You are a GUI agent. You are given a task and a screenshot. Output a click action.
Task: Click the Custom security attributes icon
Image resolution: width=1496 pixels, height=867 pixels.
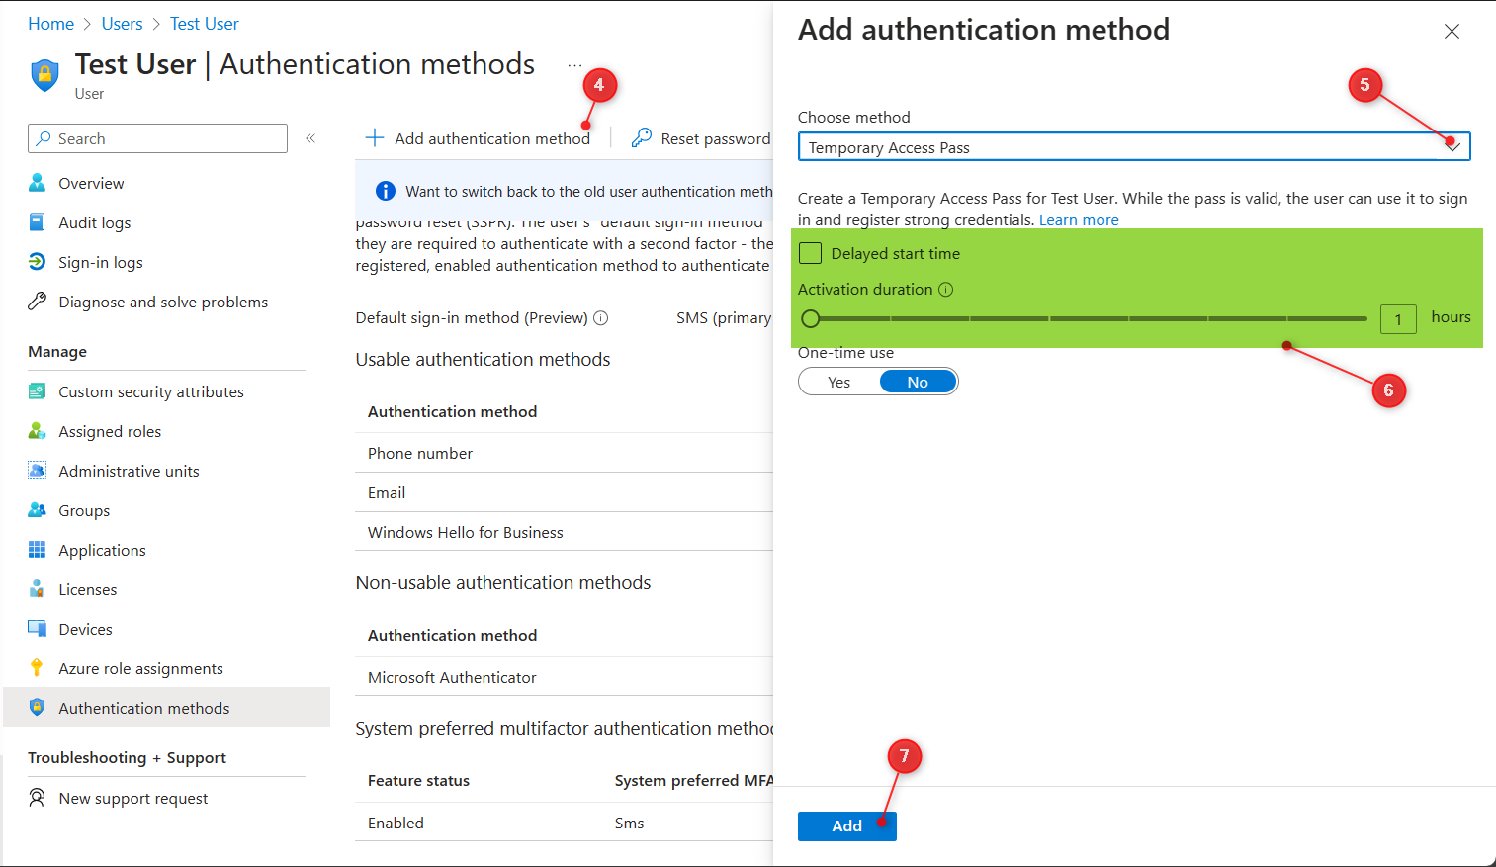37,391
